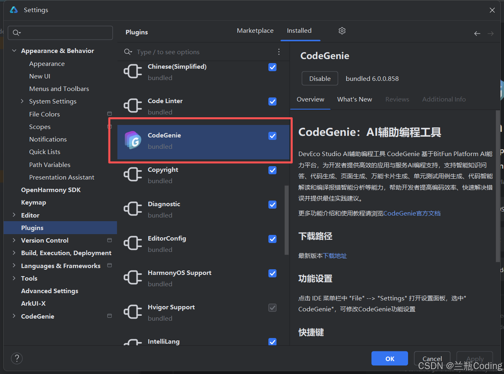The height and width of the screenshot is (374, 504).
Task: Click the help question mark button
Action: pyautogui.click(x=17, y=358)
